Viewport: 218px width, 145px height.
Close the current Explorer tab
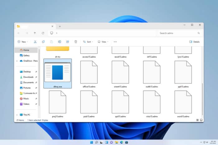[x=52, y=26]
